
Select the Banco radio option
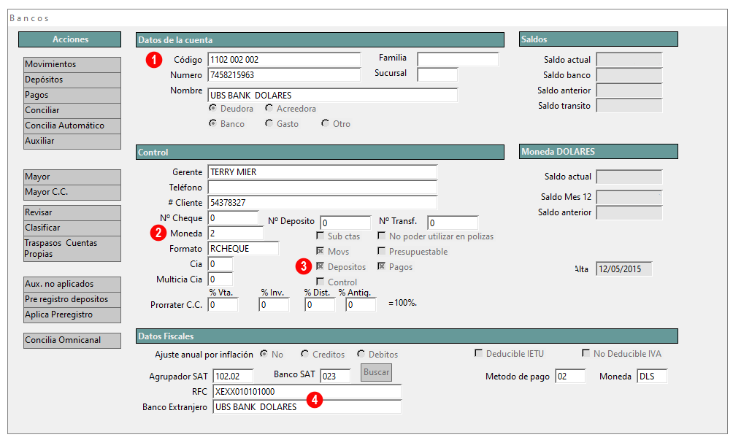click(x=213, y=124)
